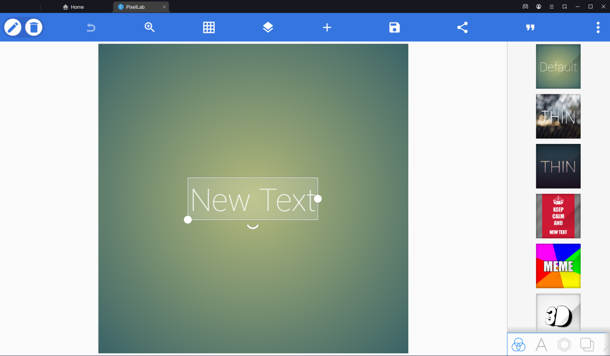Screen dimensions: 610x356
Task: Select the PixelLab tab
Action: tap(137, 7)
